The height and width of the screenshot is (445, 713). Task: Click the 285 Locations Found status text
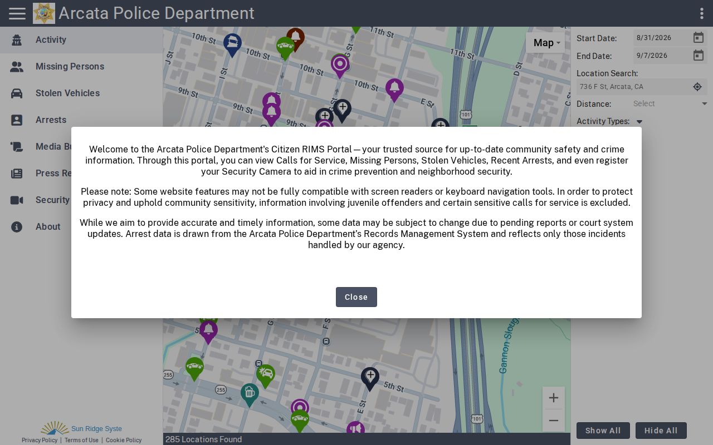pyautogui.click(x=203, y=439)
